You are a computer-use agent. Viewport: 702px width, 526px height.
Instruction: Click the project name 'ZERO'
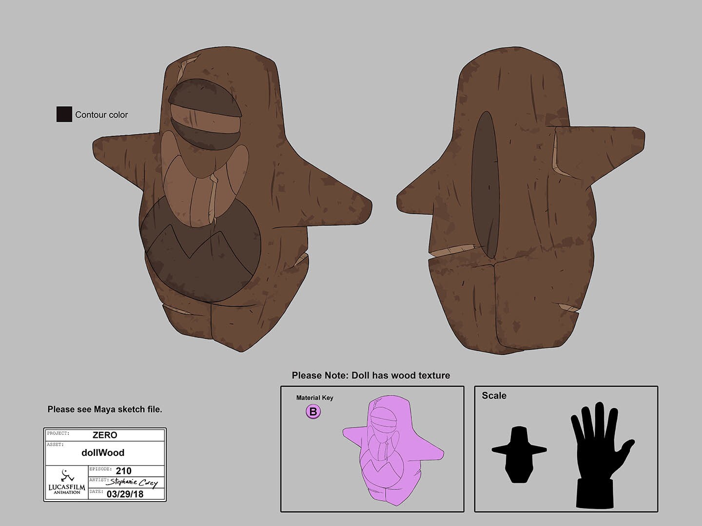pos(105,435)
